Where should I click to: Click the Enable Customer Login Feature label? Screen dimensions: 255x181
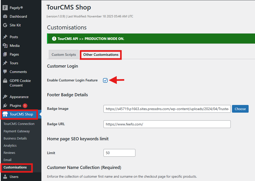[72, 80]
